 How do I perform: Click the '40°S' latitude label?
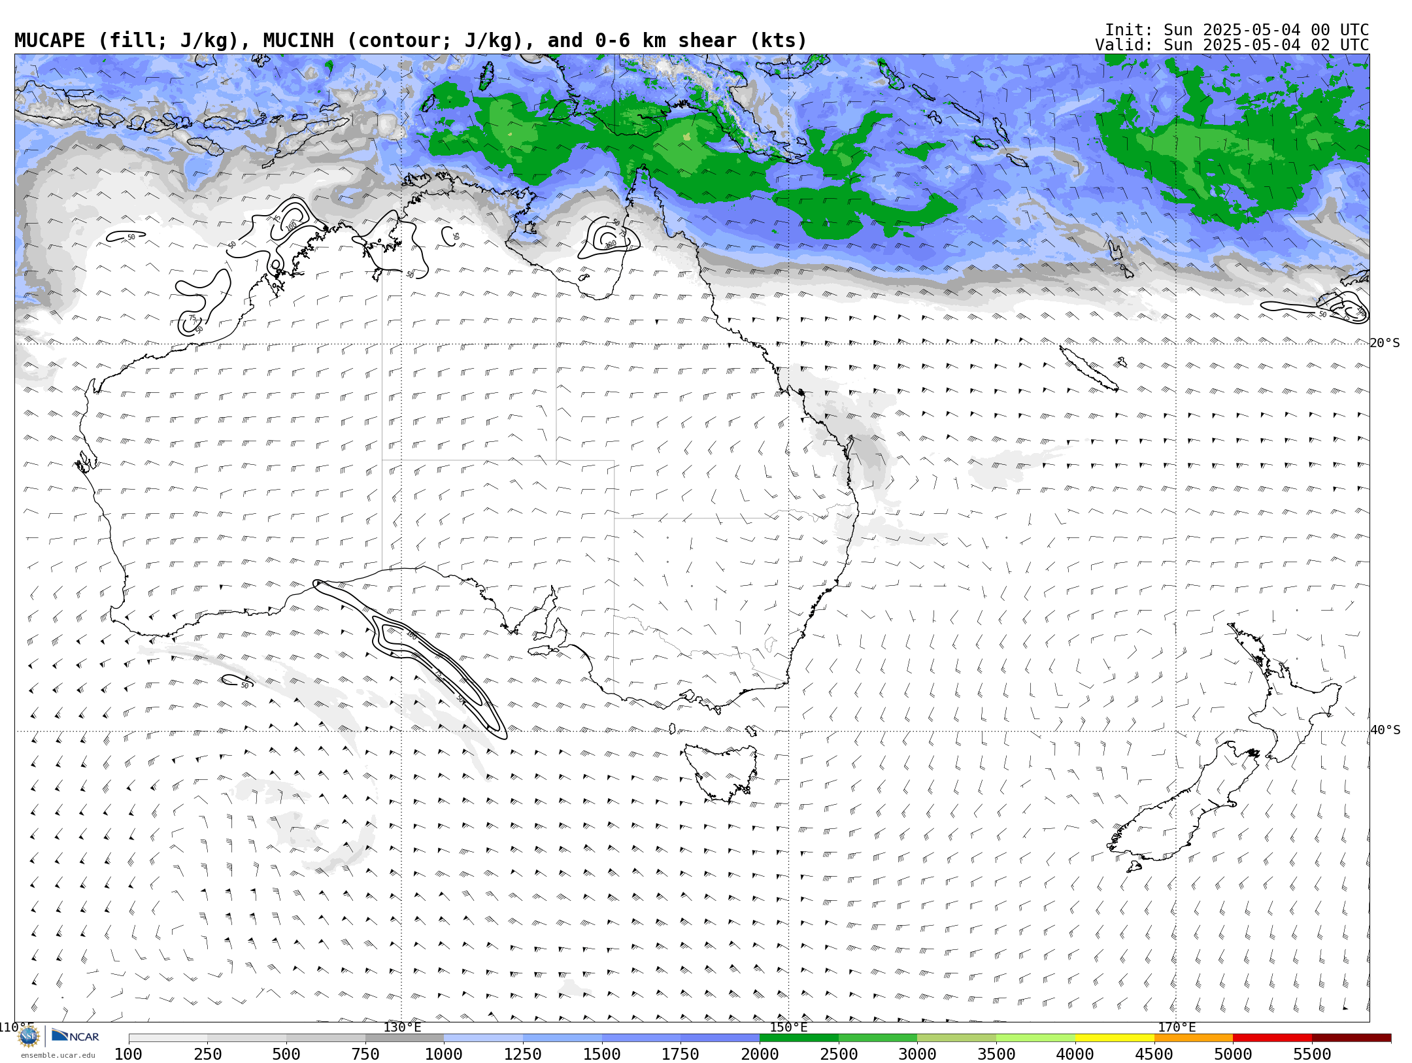[1385, 730]
